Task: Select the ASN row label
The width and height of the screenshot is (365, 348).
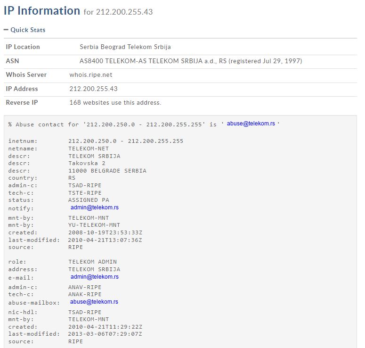Action: 12,61
